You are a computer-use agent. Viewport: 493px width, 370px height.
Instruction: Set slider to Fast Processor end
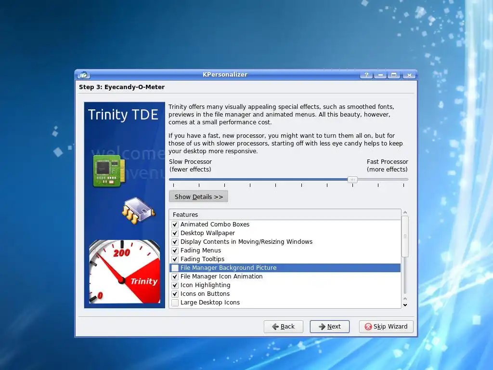coord(404,180)
